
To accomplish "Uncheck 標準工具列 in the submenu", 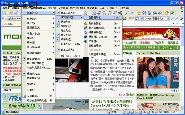I will [69, 13].
